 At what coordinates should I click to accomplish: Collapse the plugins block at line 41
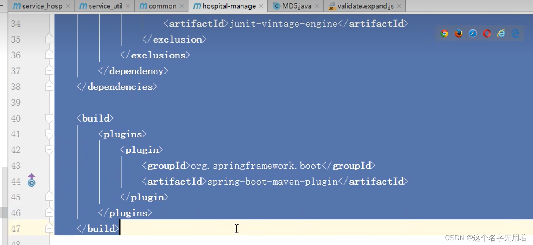click(49, 134)
